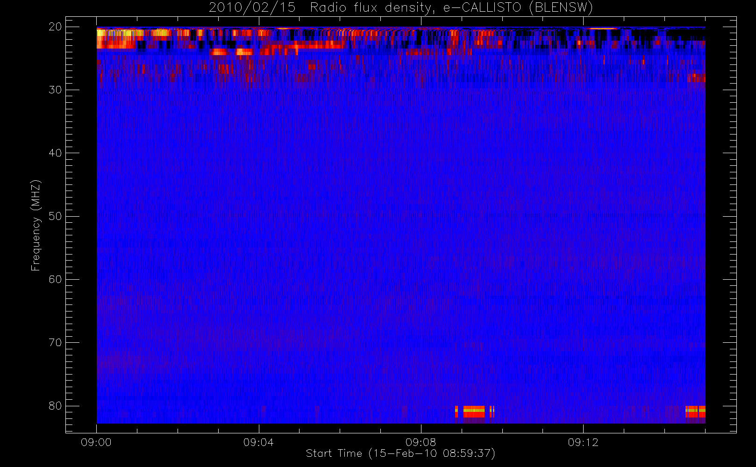Click the "Start Time (15-Feb-10 08:59:37)" label
Viewport: 756px width, 467px height.
400,453
